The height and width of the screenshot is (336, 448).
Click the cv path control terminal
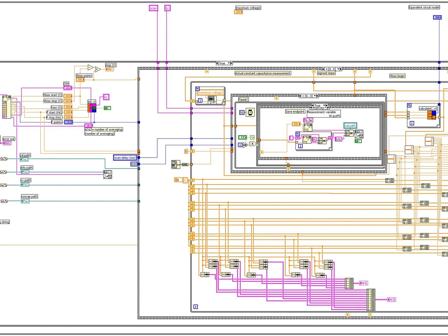pos(25,185)
